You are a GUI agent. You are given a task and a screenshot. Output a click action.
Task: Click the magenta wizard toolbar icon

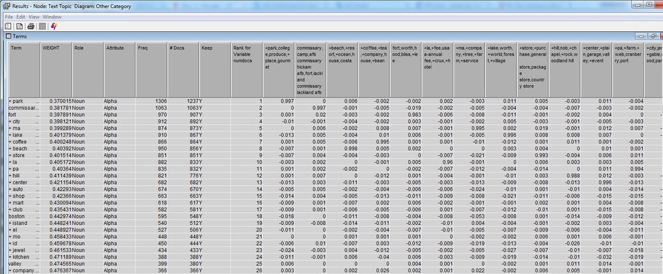(x=53, y=25)
